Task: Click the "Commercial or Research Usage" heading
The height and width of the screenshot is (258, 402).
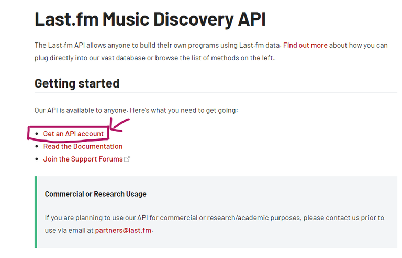Action: [95, 194]
